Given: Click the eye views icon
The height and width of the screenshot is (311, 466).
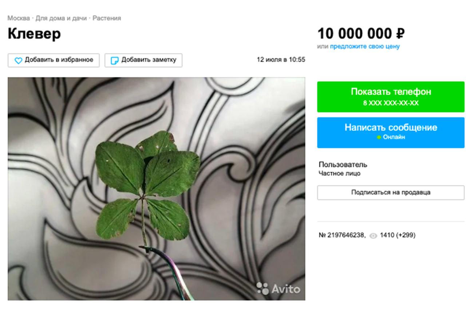Looking at the screenshot, I should [x=373, y=236].
